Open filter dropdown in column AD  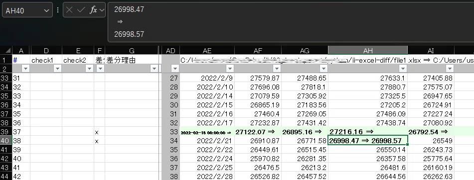point(175,69)
